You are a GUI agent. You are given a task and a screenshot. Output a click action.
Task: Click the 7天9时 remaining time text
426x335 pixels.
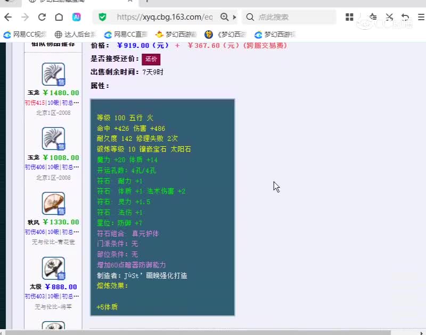click(153, 72)
